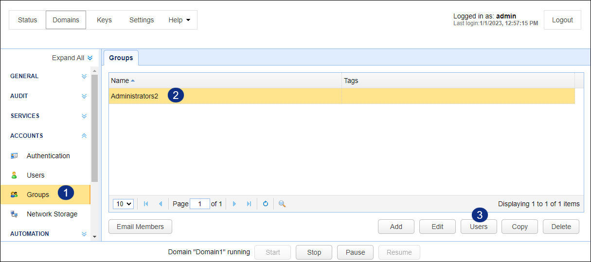Click the Start domain button
This screenshot has height=262, width=591.
coord(273,252)
